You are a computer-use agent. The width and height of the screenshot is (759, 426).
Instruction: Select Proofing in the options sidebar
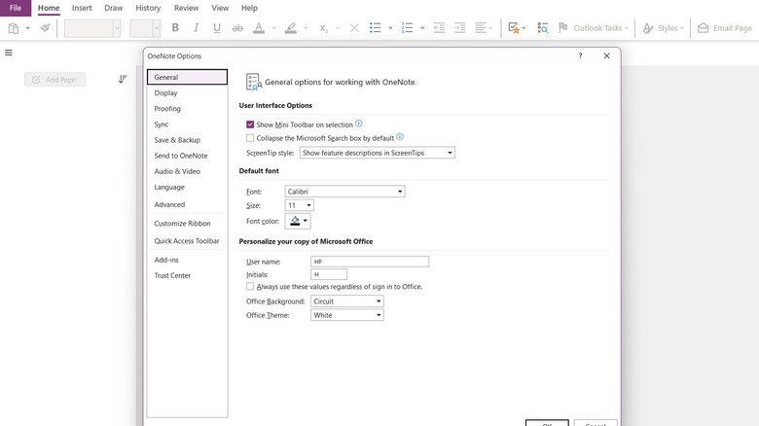(x=167, y=109)
